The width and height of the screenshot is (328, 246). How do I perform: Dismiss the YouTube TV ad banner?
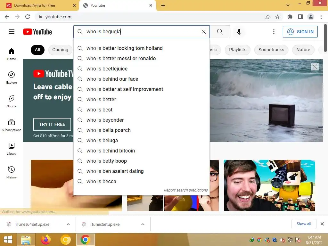(x=315, y=67)
